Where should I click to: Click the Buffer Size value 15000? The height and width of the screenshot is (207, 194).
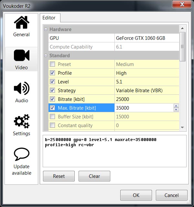coord(147,116)
